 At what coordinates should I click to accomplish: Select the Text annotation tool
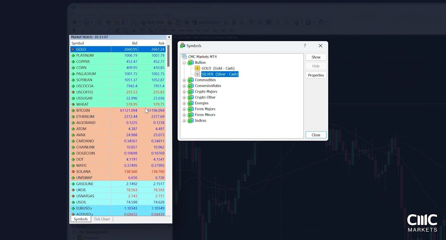[134, 30]
